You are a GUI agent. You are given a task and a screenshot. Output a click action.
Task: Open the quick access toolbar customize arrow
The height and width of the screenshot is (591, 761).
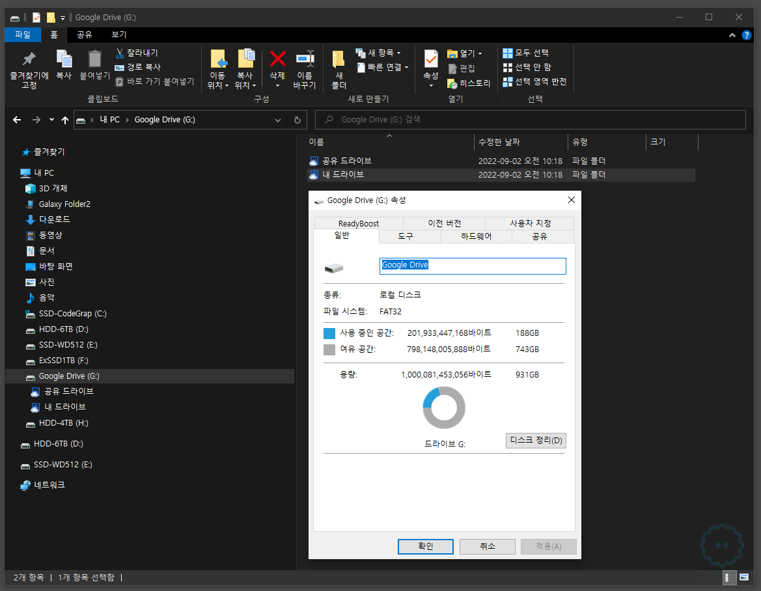pos(62,18)
